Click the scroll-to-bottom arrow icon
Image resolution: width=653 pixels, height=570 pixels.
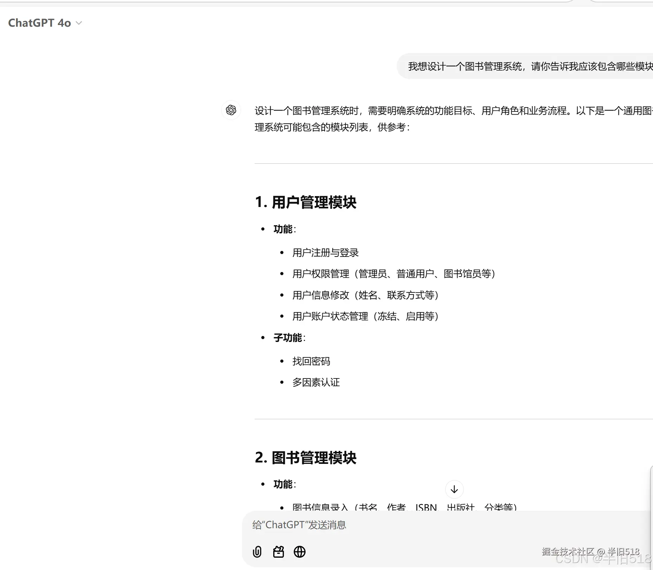pos(454,489)
